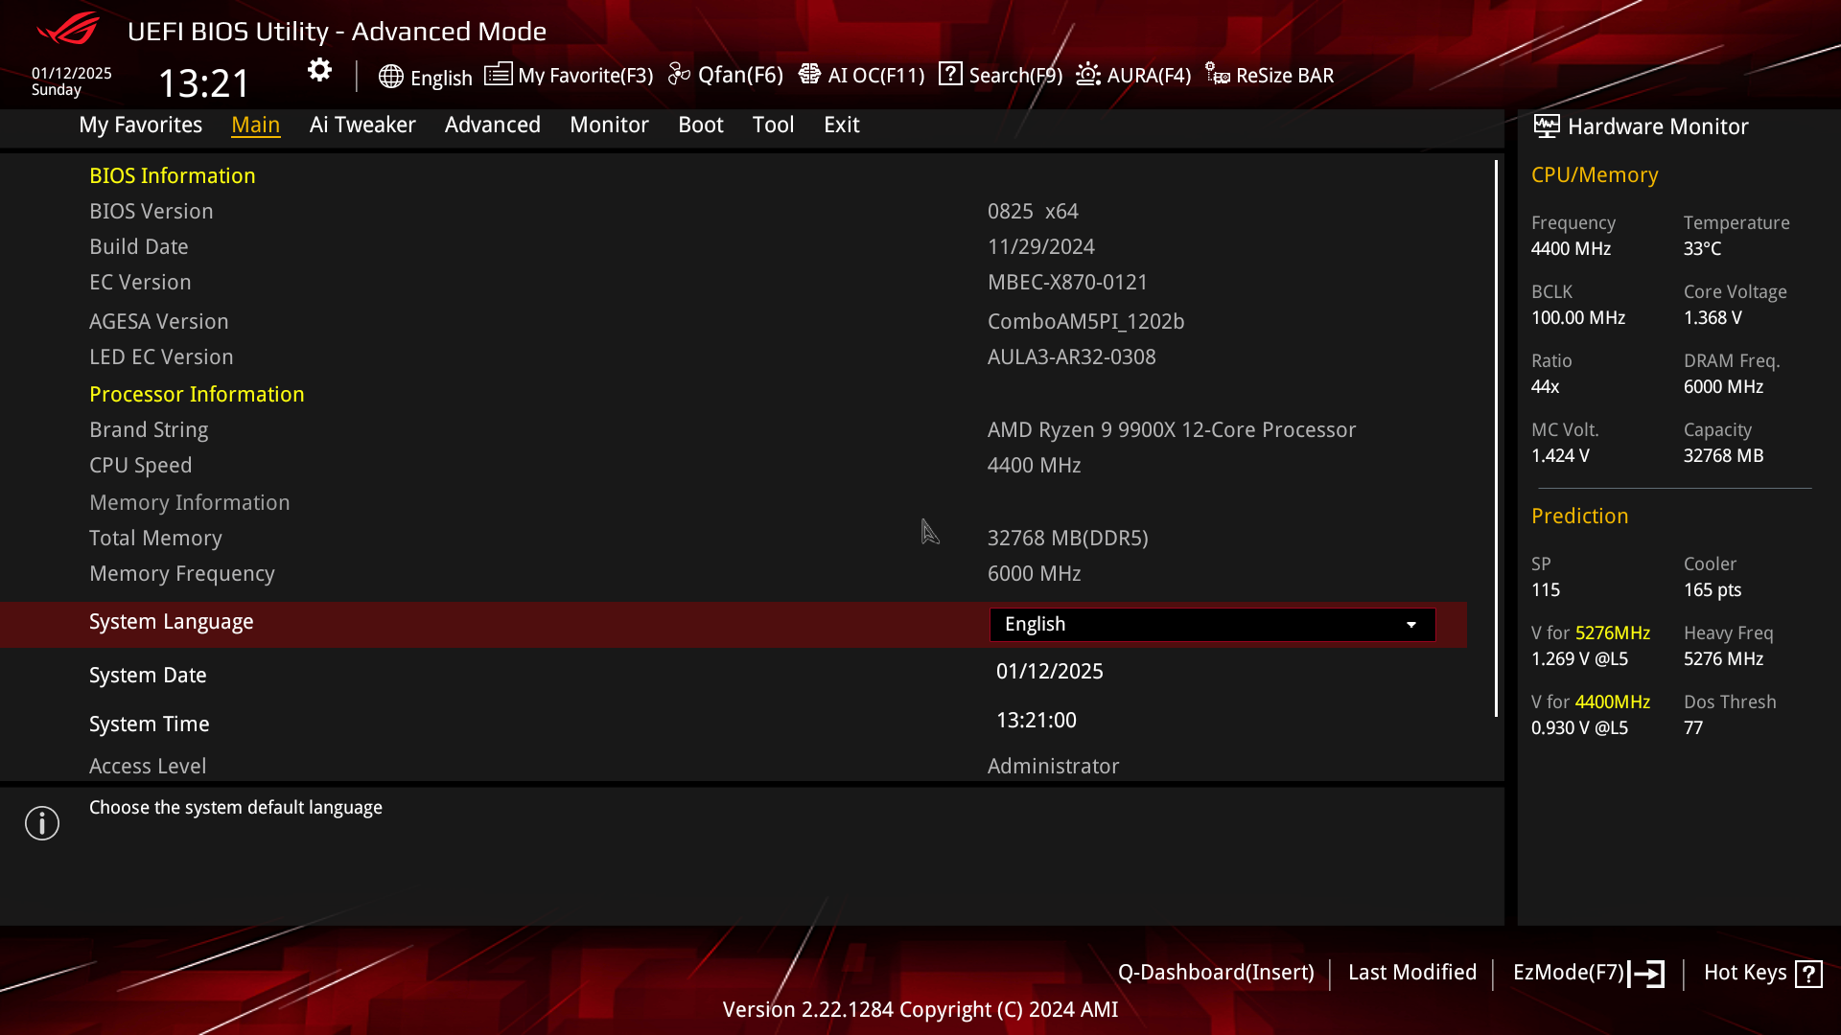Screen dimensions: 1841x1035
Task: Switch to EzMode(F7)
Action: tap(1589, 973)
